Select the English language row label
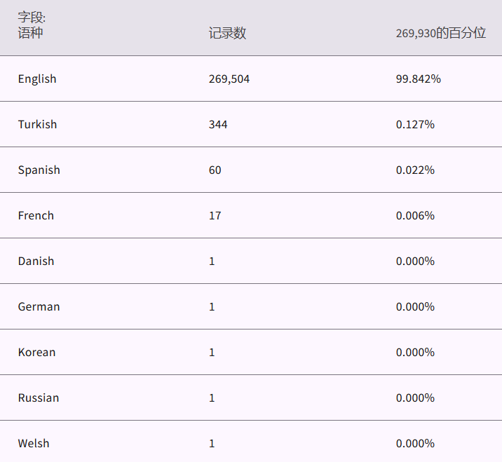 click(x=37, y=79)
